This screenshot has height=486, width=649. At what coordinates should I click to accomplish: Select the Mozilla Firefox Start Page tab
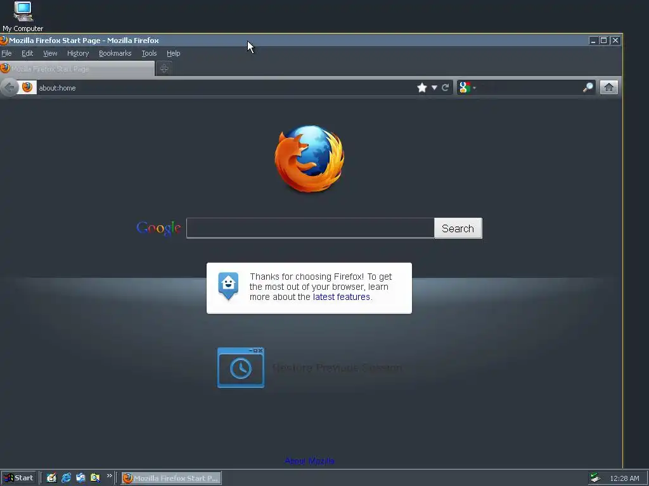(x=77, y=68)
